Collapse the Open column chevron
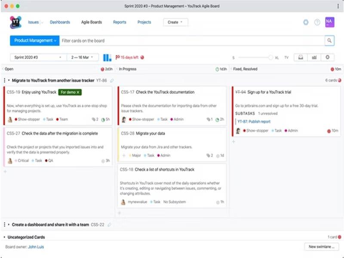Screen dimensions: 344x258 (x=3, y=69)
